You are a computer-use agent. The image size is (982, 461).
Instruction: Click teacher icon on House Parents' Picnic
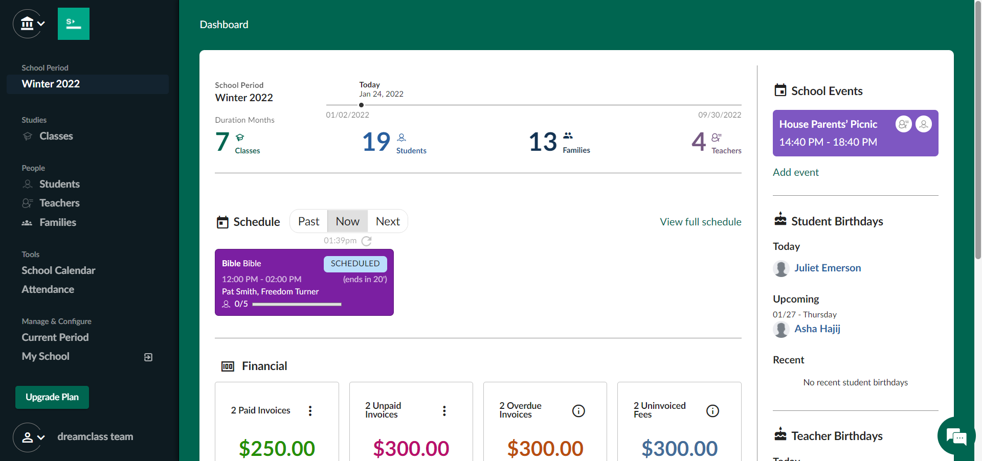903,124
